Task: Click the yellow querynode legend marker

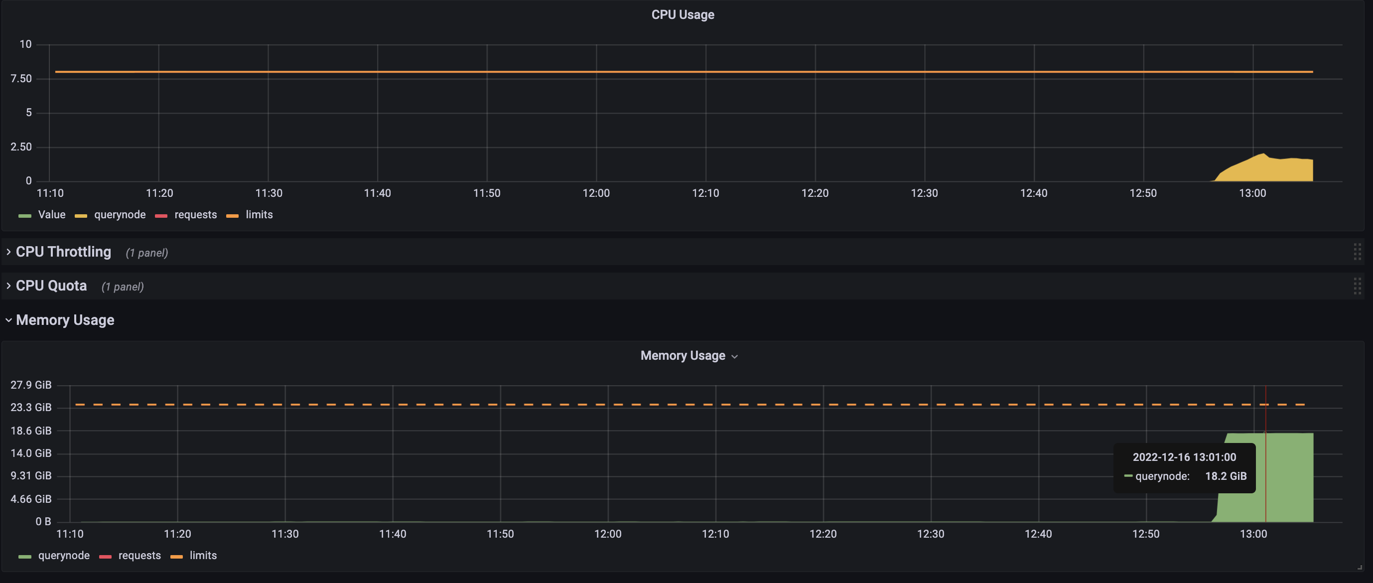Action: [x=81, y=215]
